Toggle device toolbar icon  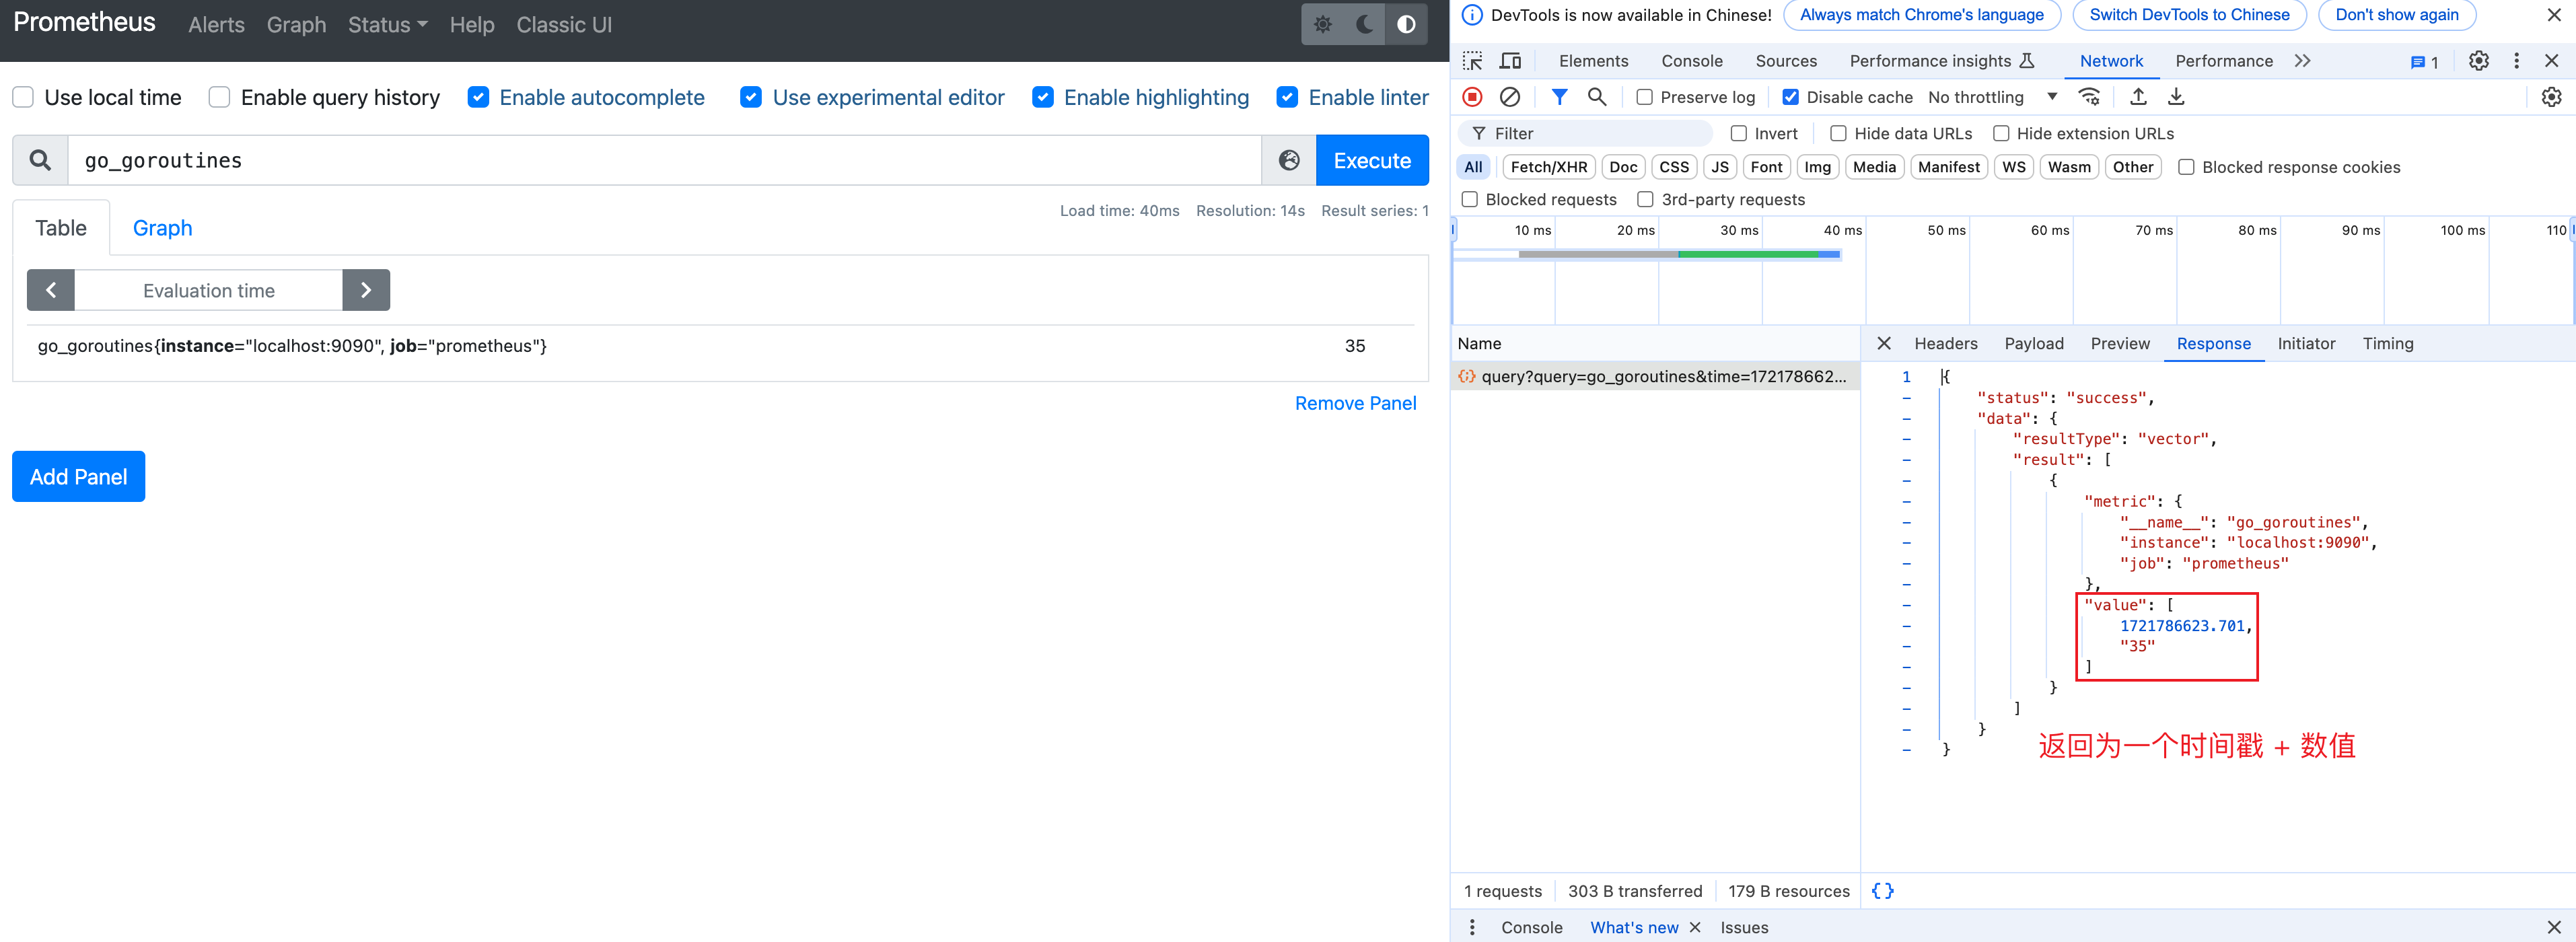coord(1510,61)
